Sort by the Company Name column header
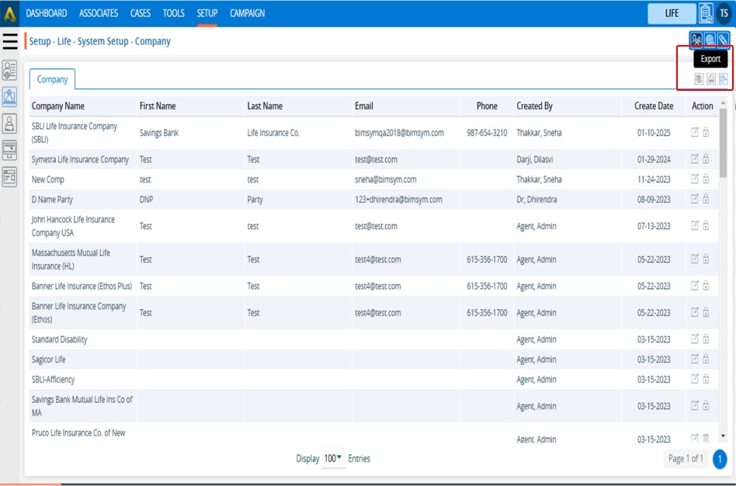This screenshot has height=486, width=736. 58,106
